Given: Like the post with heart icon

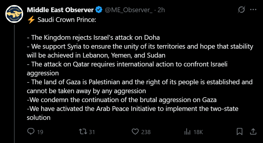Looking at the screenshot, I should click(135, 131).
